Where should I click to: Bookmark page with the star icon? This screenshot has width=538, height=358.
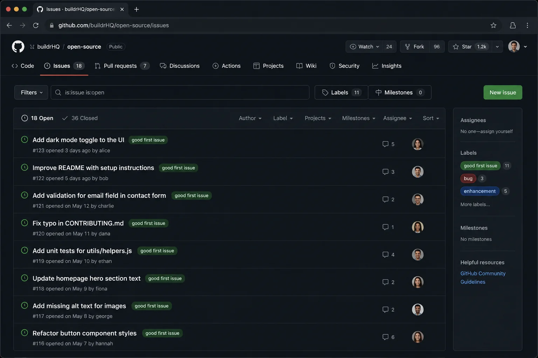(x=494, y=25)
